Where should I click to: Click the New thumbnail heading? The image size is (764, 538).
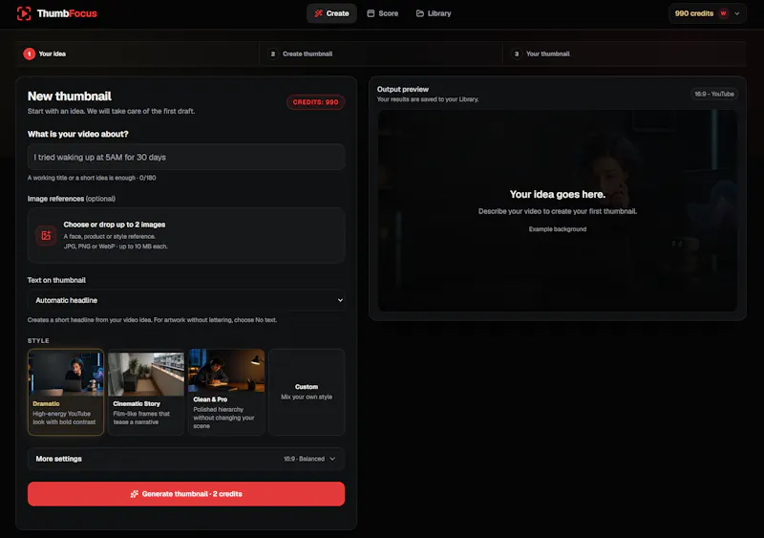[x=69, y=97]
